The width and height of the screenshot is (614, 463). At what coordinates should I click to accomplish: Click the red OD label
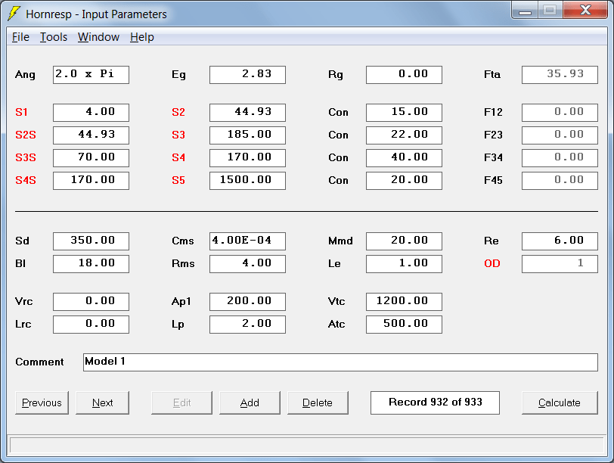(x=492, y=263)
